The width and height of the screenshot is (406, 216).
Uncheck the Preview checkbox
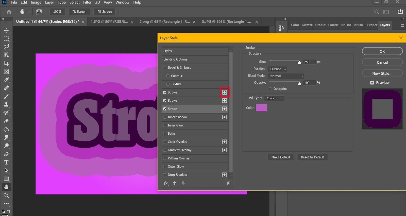(372, 83)
